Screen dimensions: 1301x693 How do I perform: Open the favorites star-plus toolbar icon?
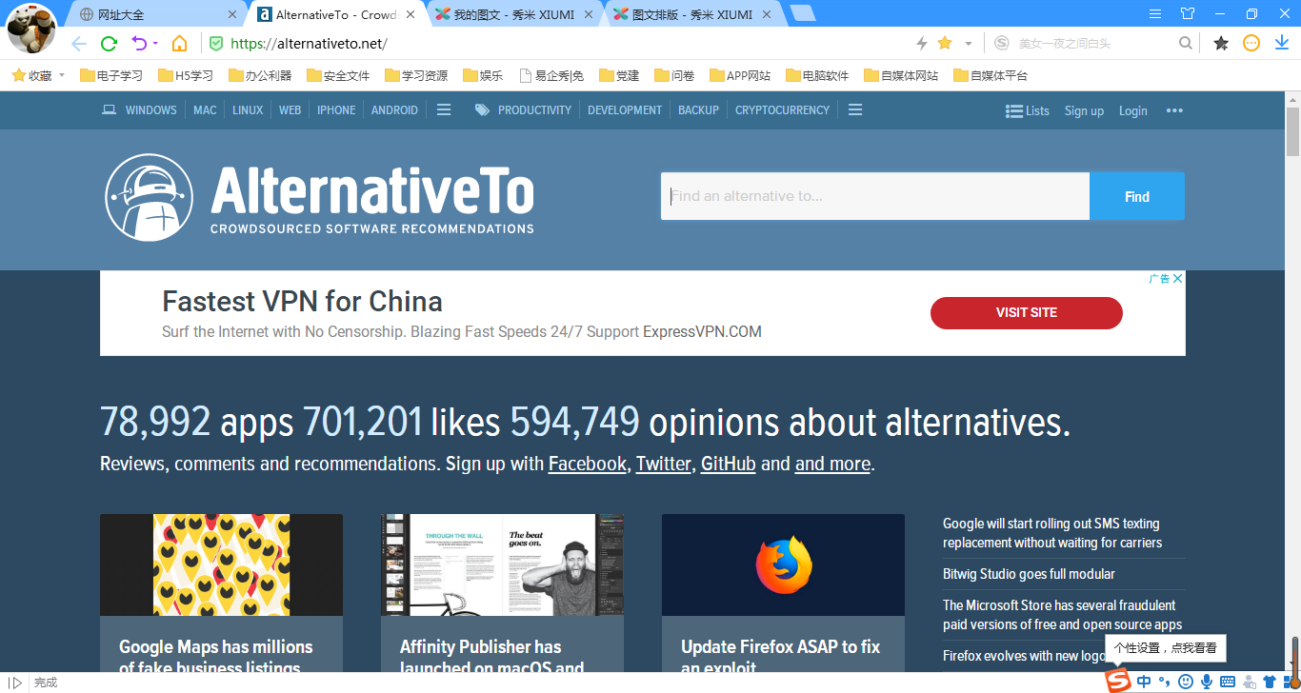coord(1221,43)
